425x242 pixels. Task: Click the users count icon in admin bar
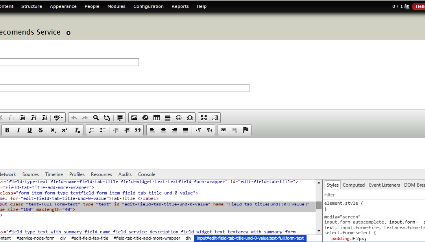point(407,7)
